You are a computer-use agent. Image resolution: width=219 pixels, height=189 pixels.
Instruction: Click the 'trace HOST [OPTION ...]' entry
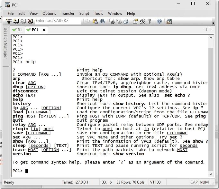pos(42,150)
